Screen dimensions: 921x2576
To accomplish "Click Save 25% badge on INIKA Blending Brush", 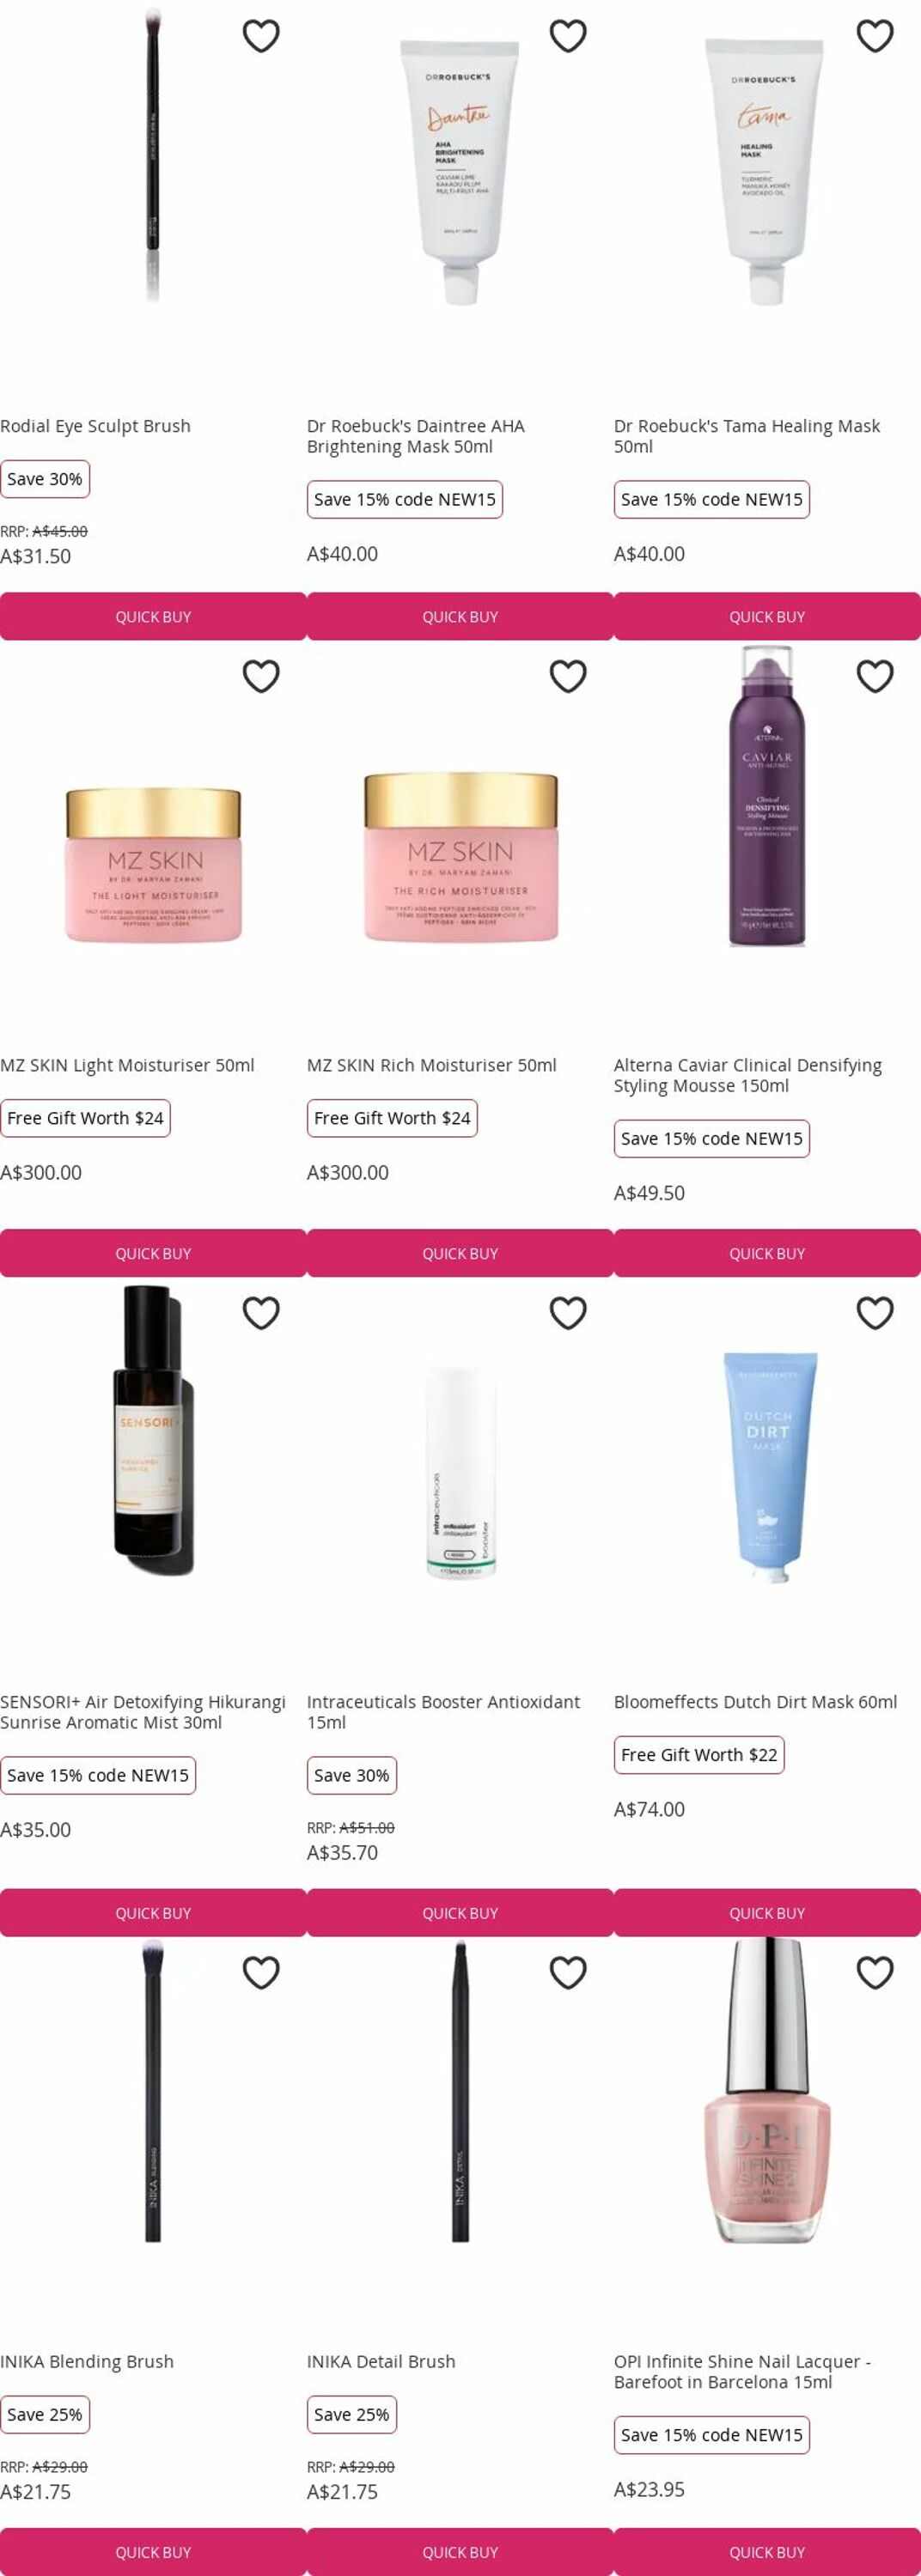I will pyautogui.click(x=45, y=2413).
